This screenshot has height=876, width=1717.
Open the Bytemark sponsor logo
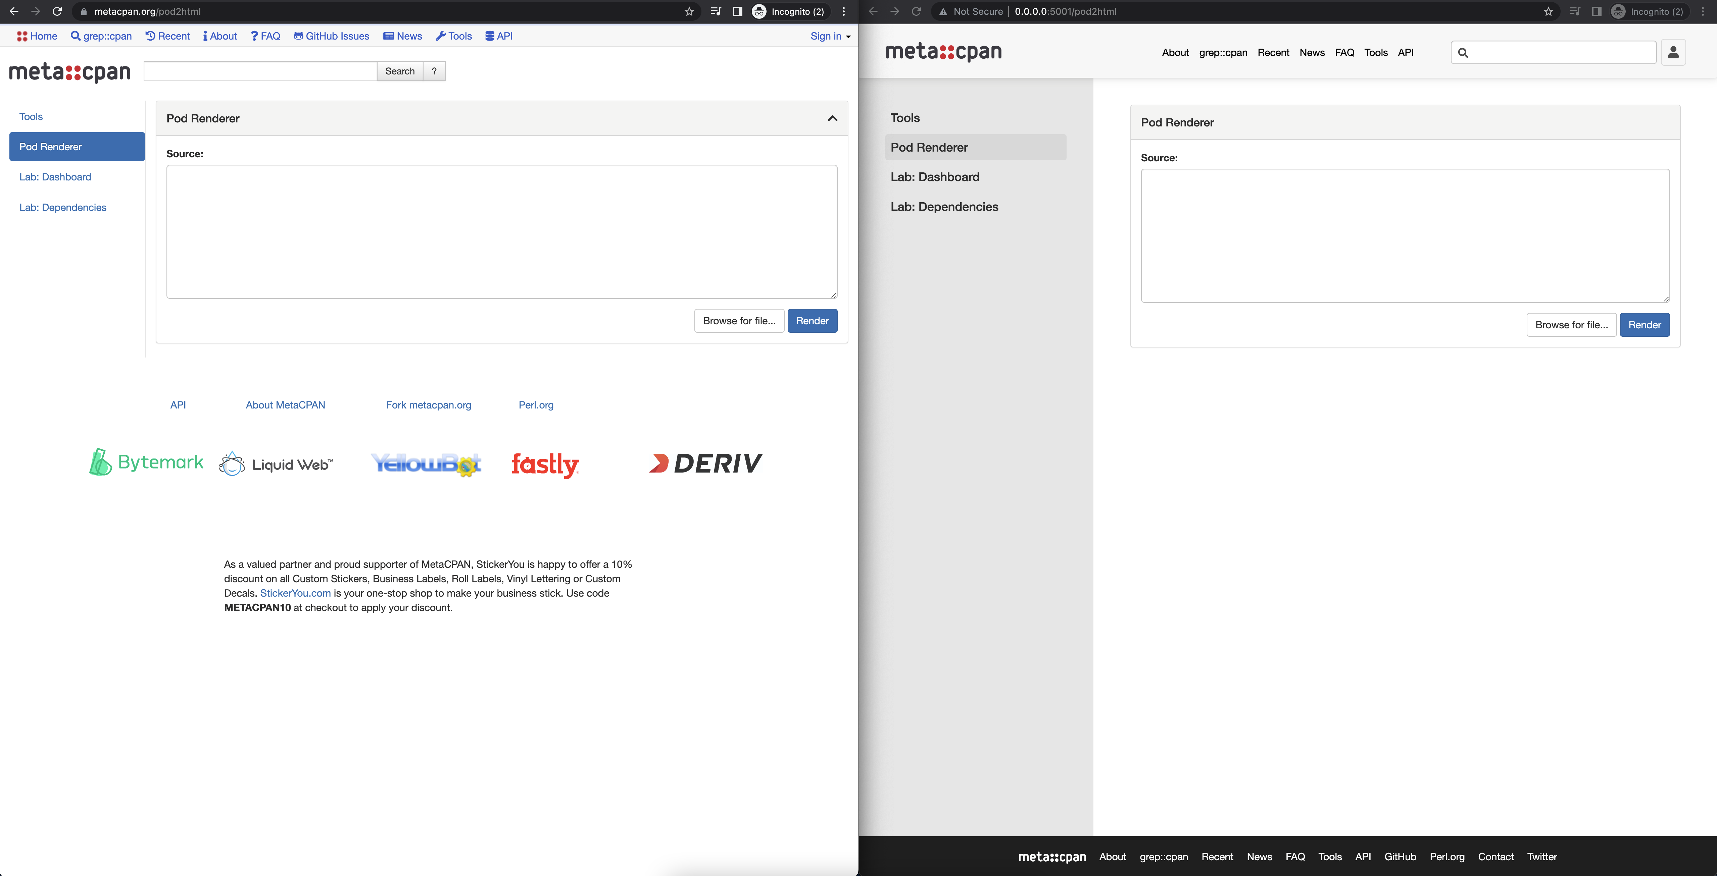146,462
